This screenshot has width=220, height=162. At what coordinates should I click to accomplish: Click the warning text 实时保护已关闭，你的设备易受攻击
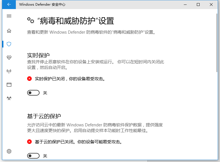click(x=70, y=79)
